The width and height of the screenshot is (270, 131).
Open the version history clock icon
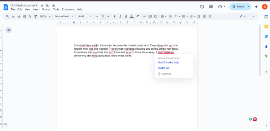point(202,7)
